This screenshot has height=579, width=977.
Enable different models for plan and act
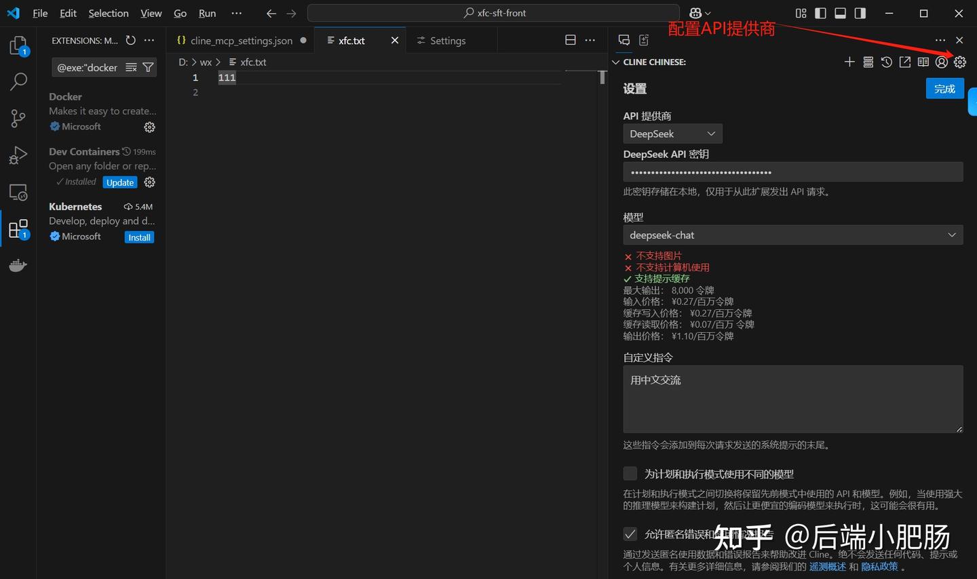pyautogui.click(x=630, y=473)
